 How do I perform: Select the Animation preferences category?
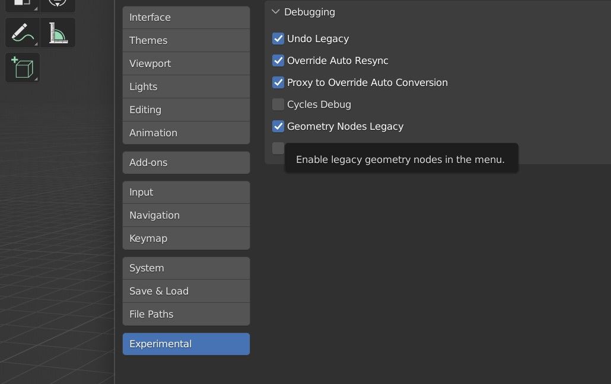(186, 133)
